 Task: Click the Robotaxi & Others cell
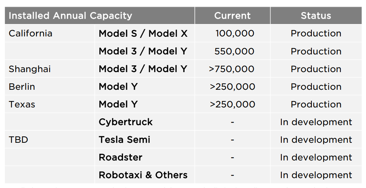[x=143, y=175]
